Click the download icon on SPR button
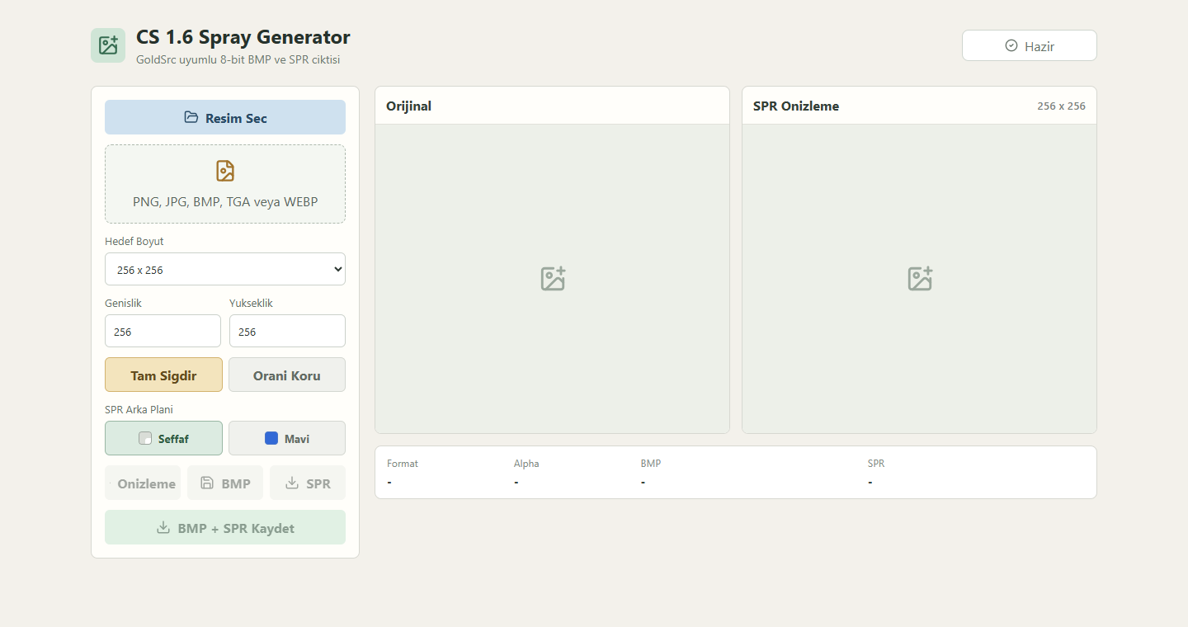 (x=292, y=483)
